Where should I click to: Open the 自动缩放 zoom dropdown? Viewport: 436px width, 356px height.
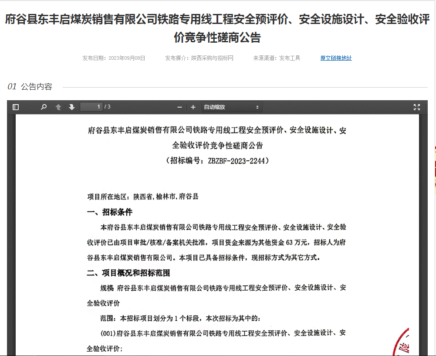[232, 107]
